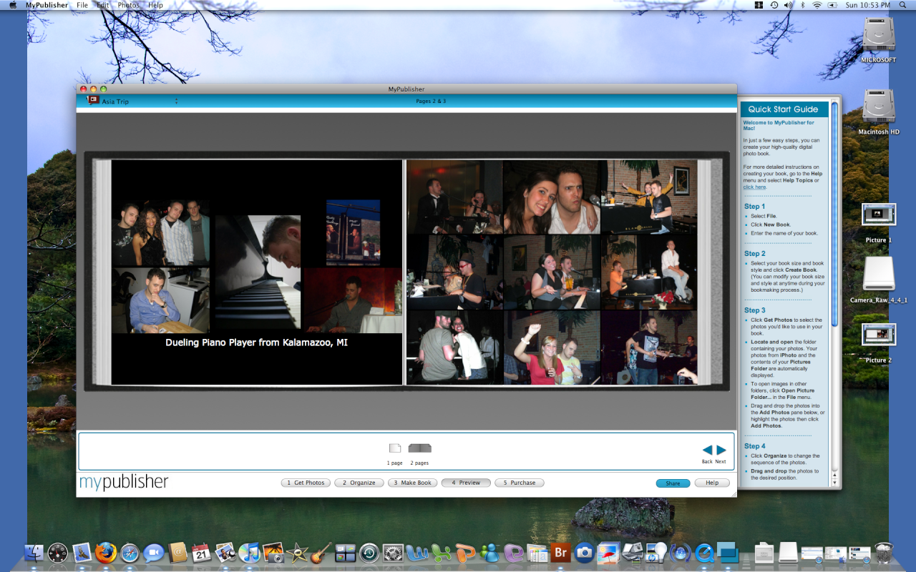Select the woman with raised arm photo
Viewport: 916px width, 572px height.
coord(552,348)
